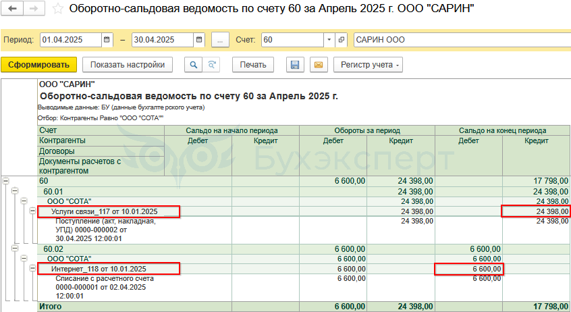Click the Печать button
Image resolution: width=571 pixels, height=312 pixels.
point(253,65)
